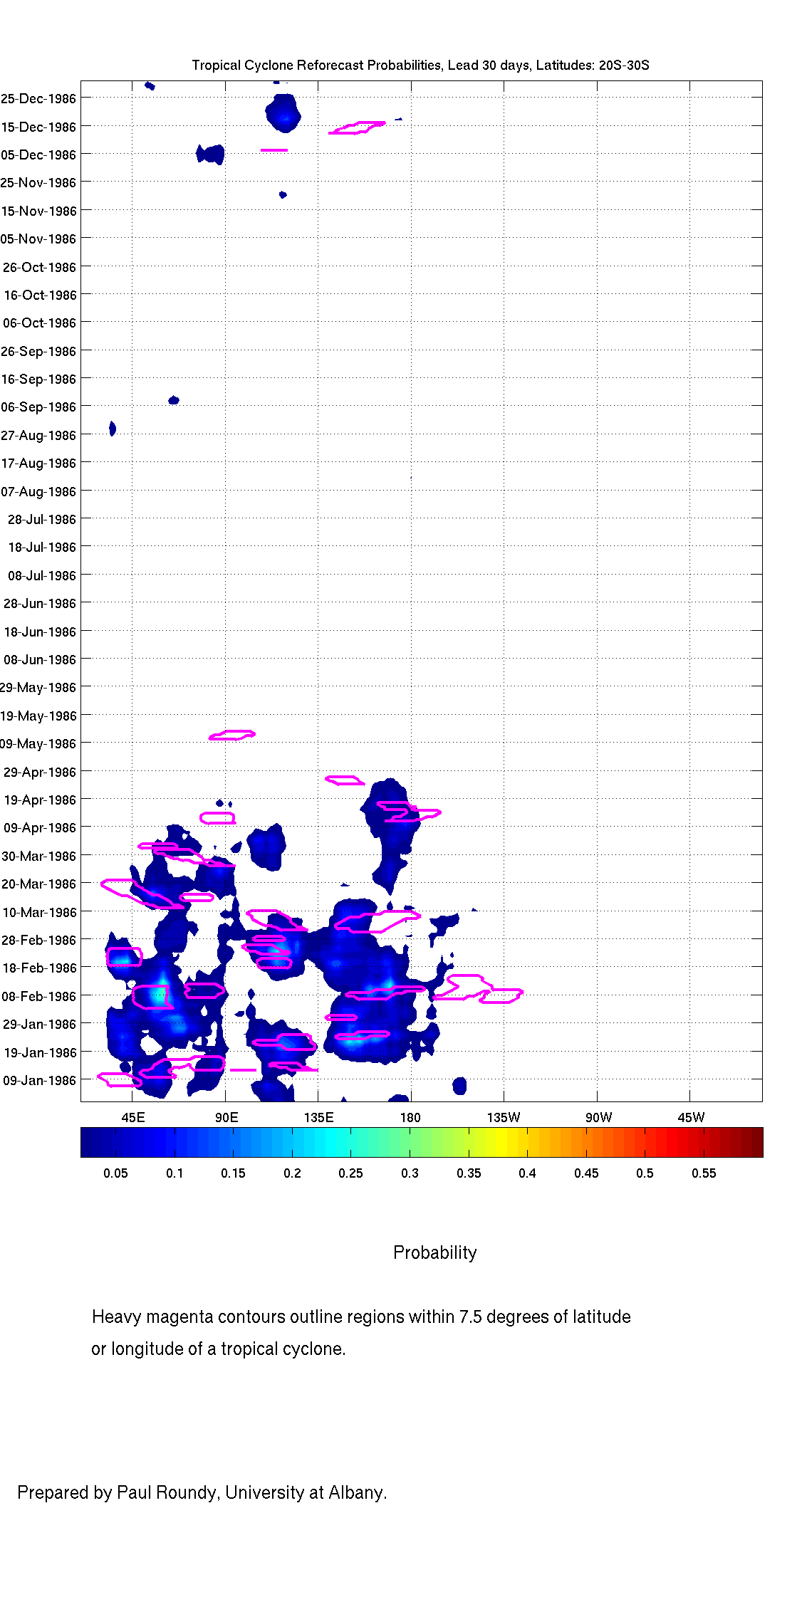Click the 15-Dec-1986 date label
Viewport: 802px width, 1602px height.
(x=38, y=127)
